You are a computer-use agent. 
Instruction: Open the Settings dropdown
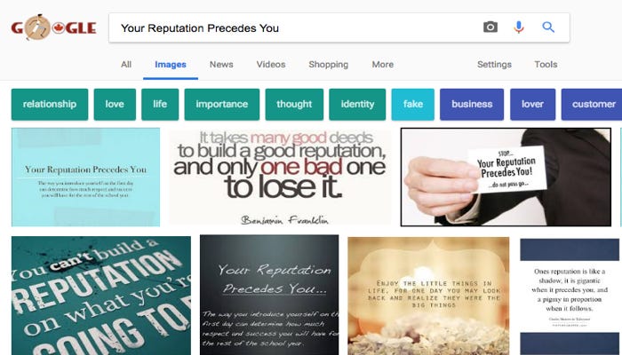click(494, 64)
